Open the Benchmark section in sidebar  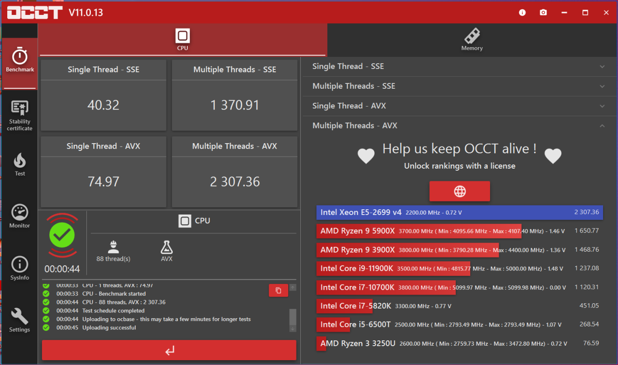[20, 61]
